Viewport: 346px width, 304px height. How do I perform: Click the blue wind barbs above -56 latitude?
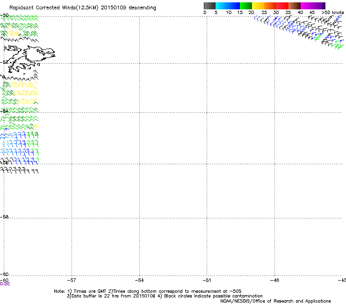[x=16, y=148]
